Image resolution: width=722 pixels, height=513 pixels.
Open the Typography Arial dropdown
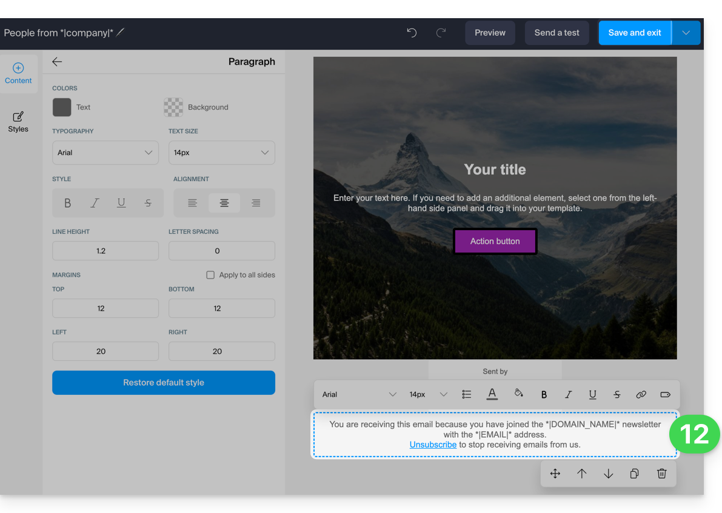(105, 153)
